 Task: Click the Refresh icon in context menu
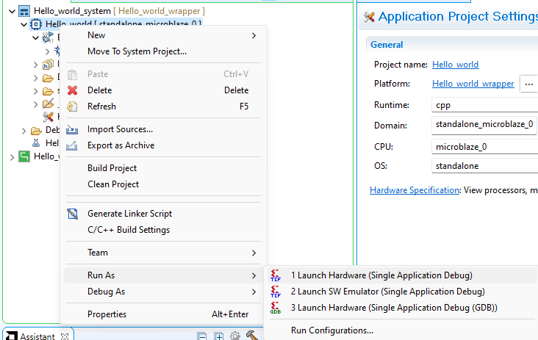pyautogui.click(x=72, y=106)
